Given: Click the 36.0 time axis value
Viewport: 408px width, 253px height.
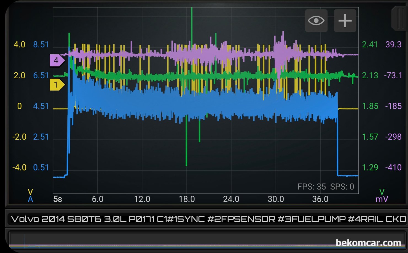Looking at the screenshot, I should click(320, 199).
